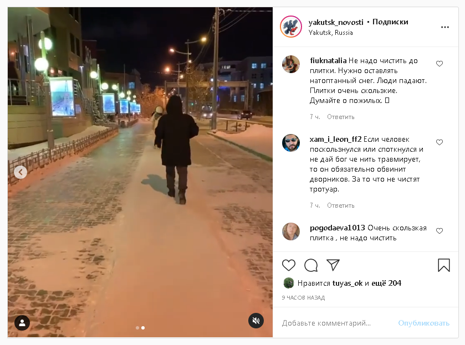Share the post with the paper plane icon
Viewport: 465px width, 345px height.
pos(333,265)
